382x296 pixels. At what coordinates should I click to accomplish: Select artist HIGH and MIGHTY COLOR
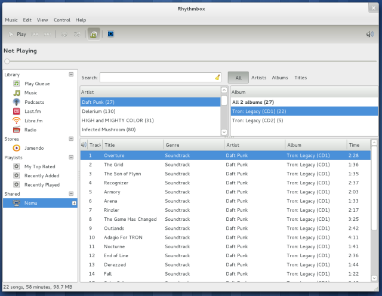tap(150, 121)
